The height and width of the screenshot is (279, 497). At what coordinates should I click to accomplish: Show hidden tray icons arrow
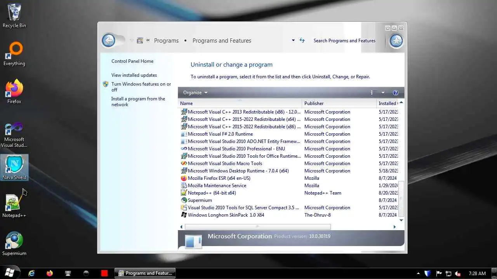(418, 273)
